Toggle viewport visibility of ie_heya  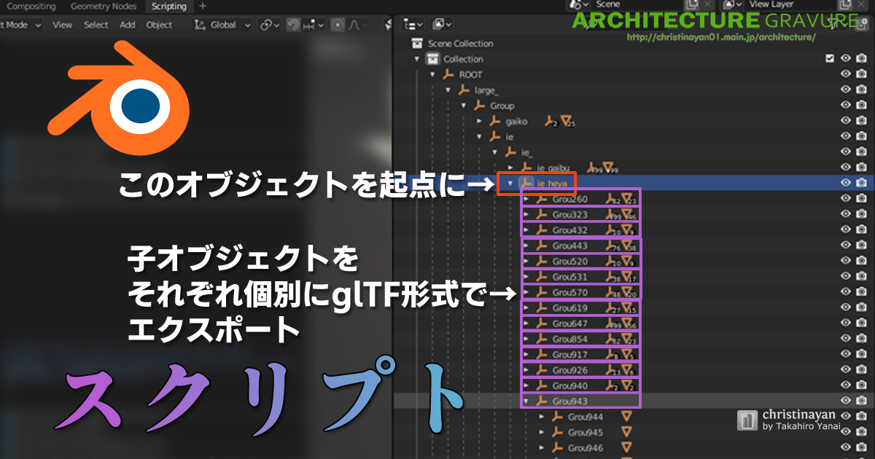pos(846,183)
